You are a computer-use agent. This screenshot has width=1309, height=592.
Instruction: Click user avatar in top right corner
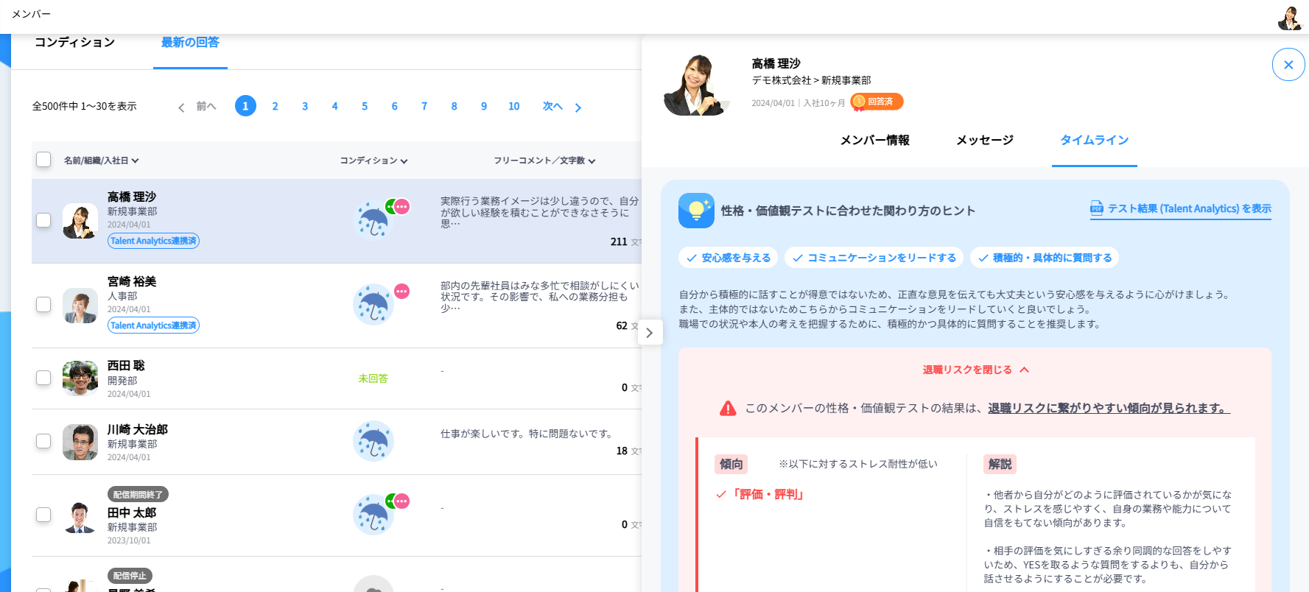(x=1290, y=18)
